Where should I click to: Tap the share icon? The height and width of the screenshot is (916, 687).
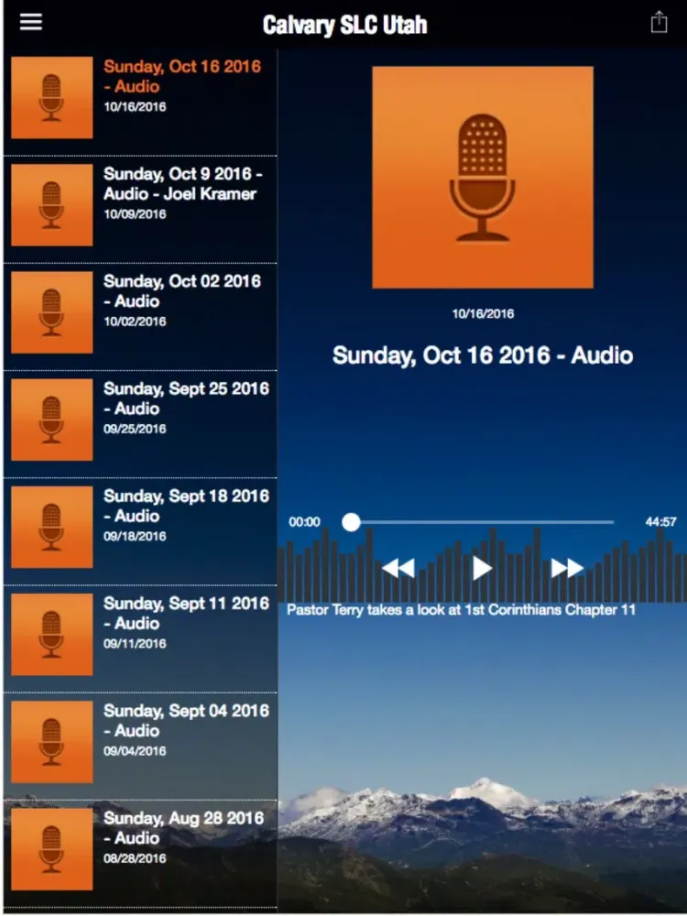tap(659, 22)
